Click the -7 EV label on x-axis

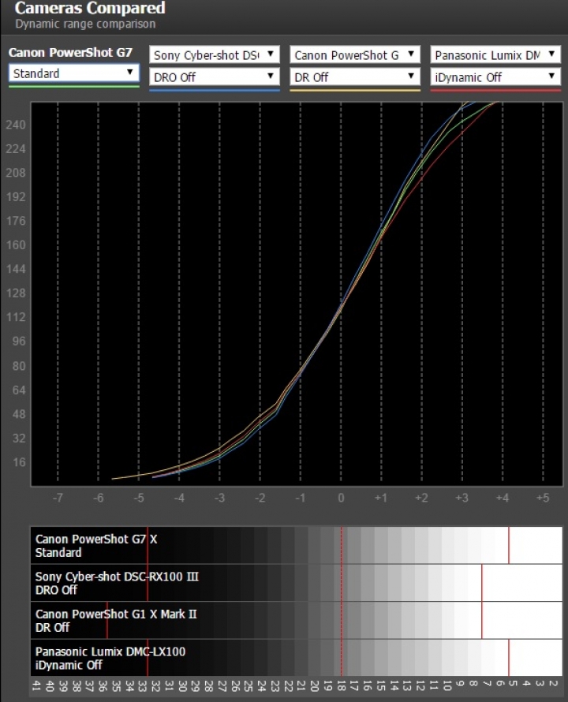tap(58, 498)
